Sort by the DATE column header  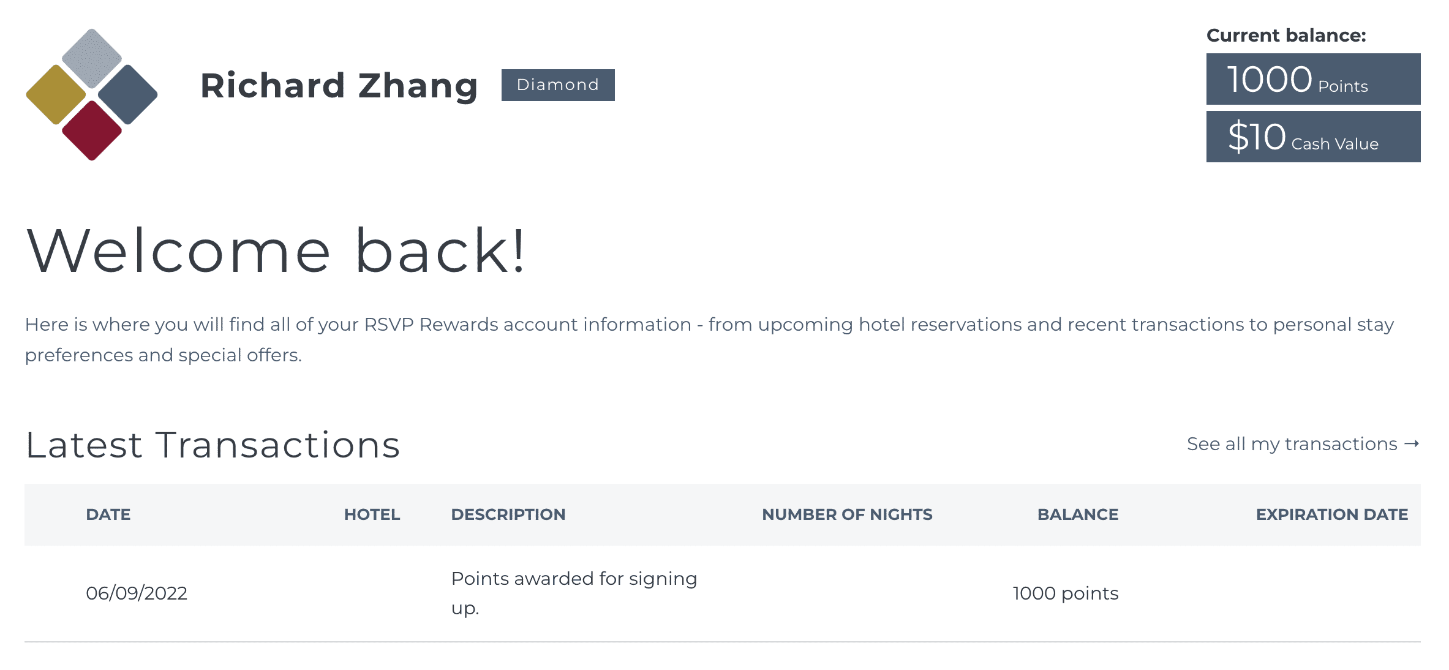point(108,514)
